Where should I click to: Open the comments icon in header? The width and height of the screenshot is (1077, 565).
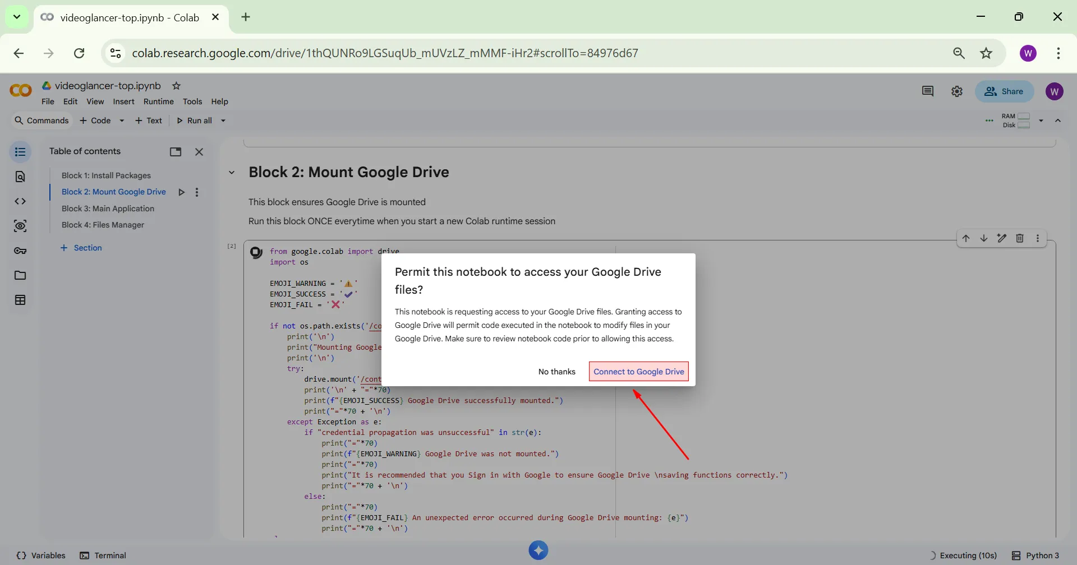928,91
